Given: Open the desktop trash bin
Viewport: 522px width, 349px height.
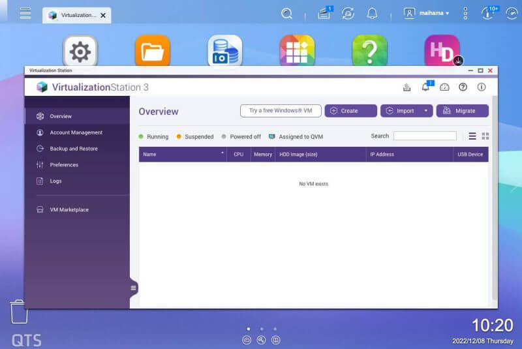Looking at the screenshot, I should (19, 312).
